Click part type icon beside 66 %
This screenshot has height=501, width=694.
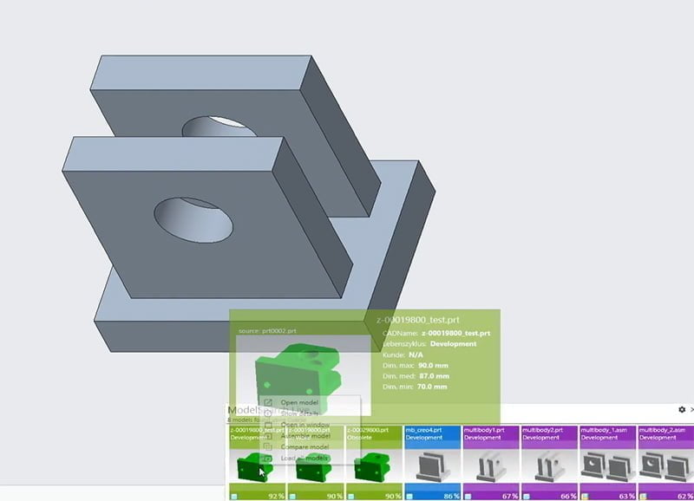(x=527, y=497)
